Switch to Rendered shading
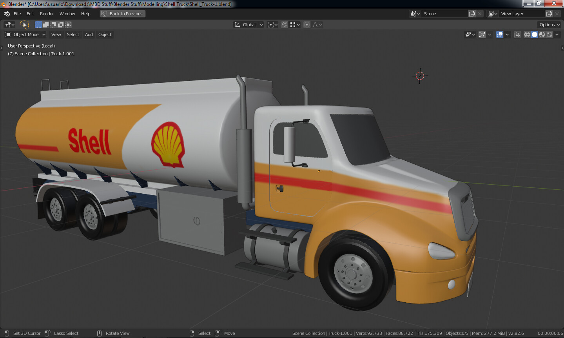The width and height of the screenshot is (564, 338). pyautogui.click(x=549, y=35)
